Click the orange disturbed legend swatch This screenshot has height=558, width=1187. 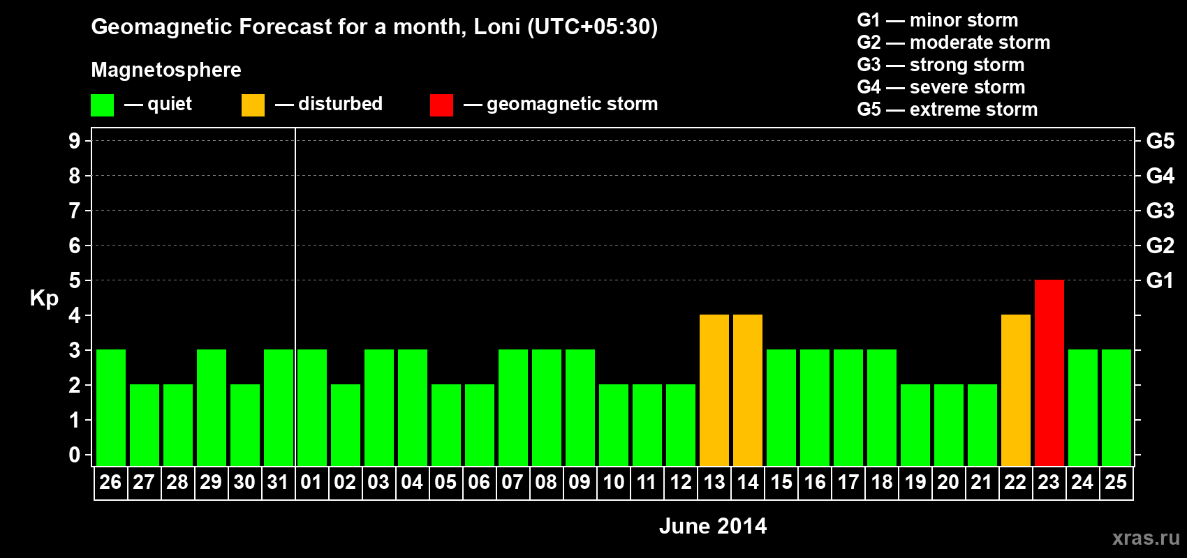[253, 105]
